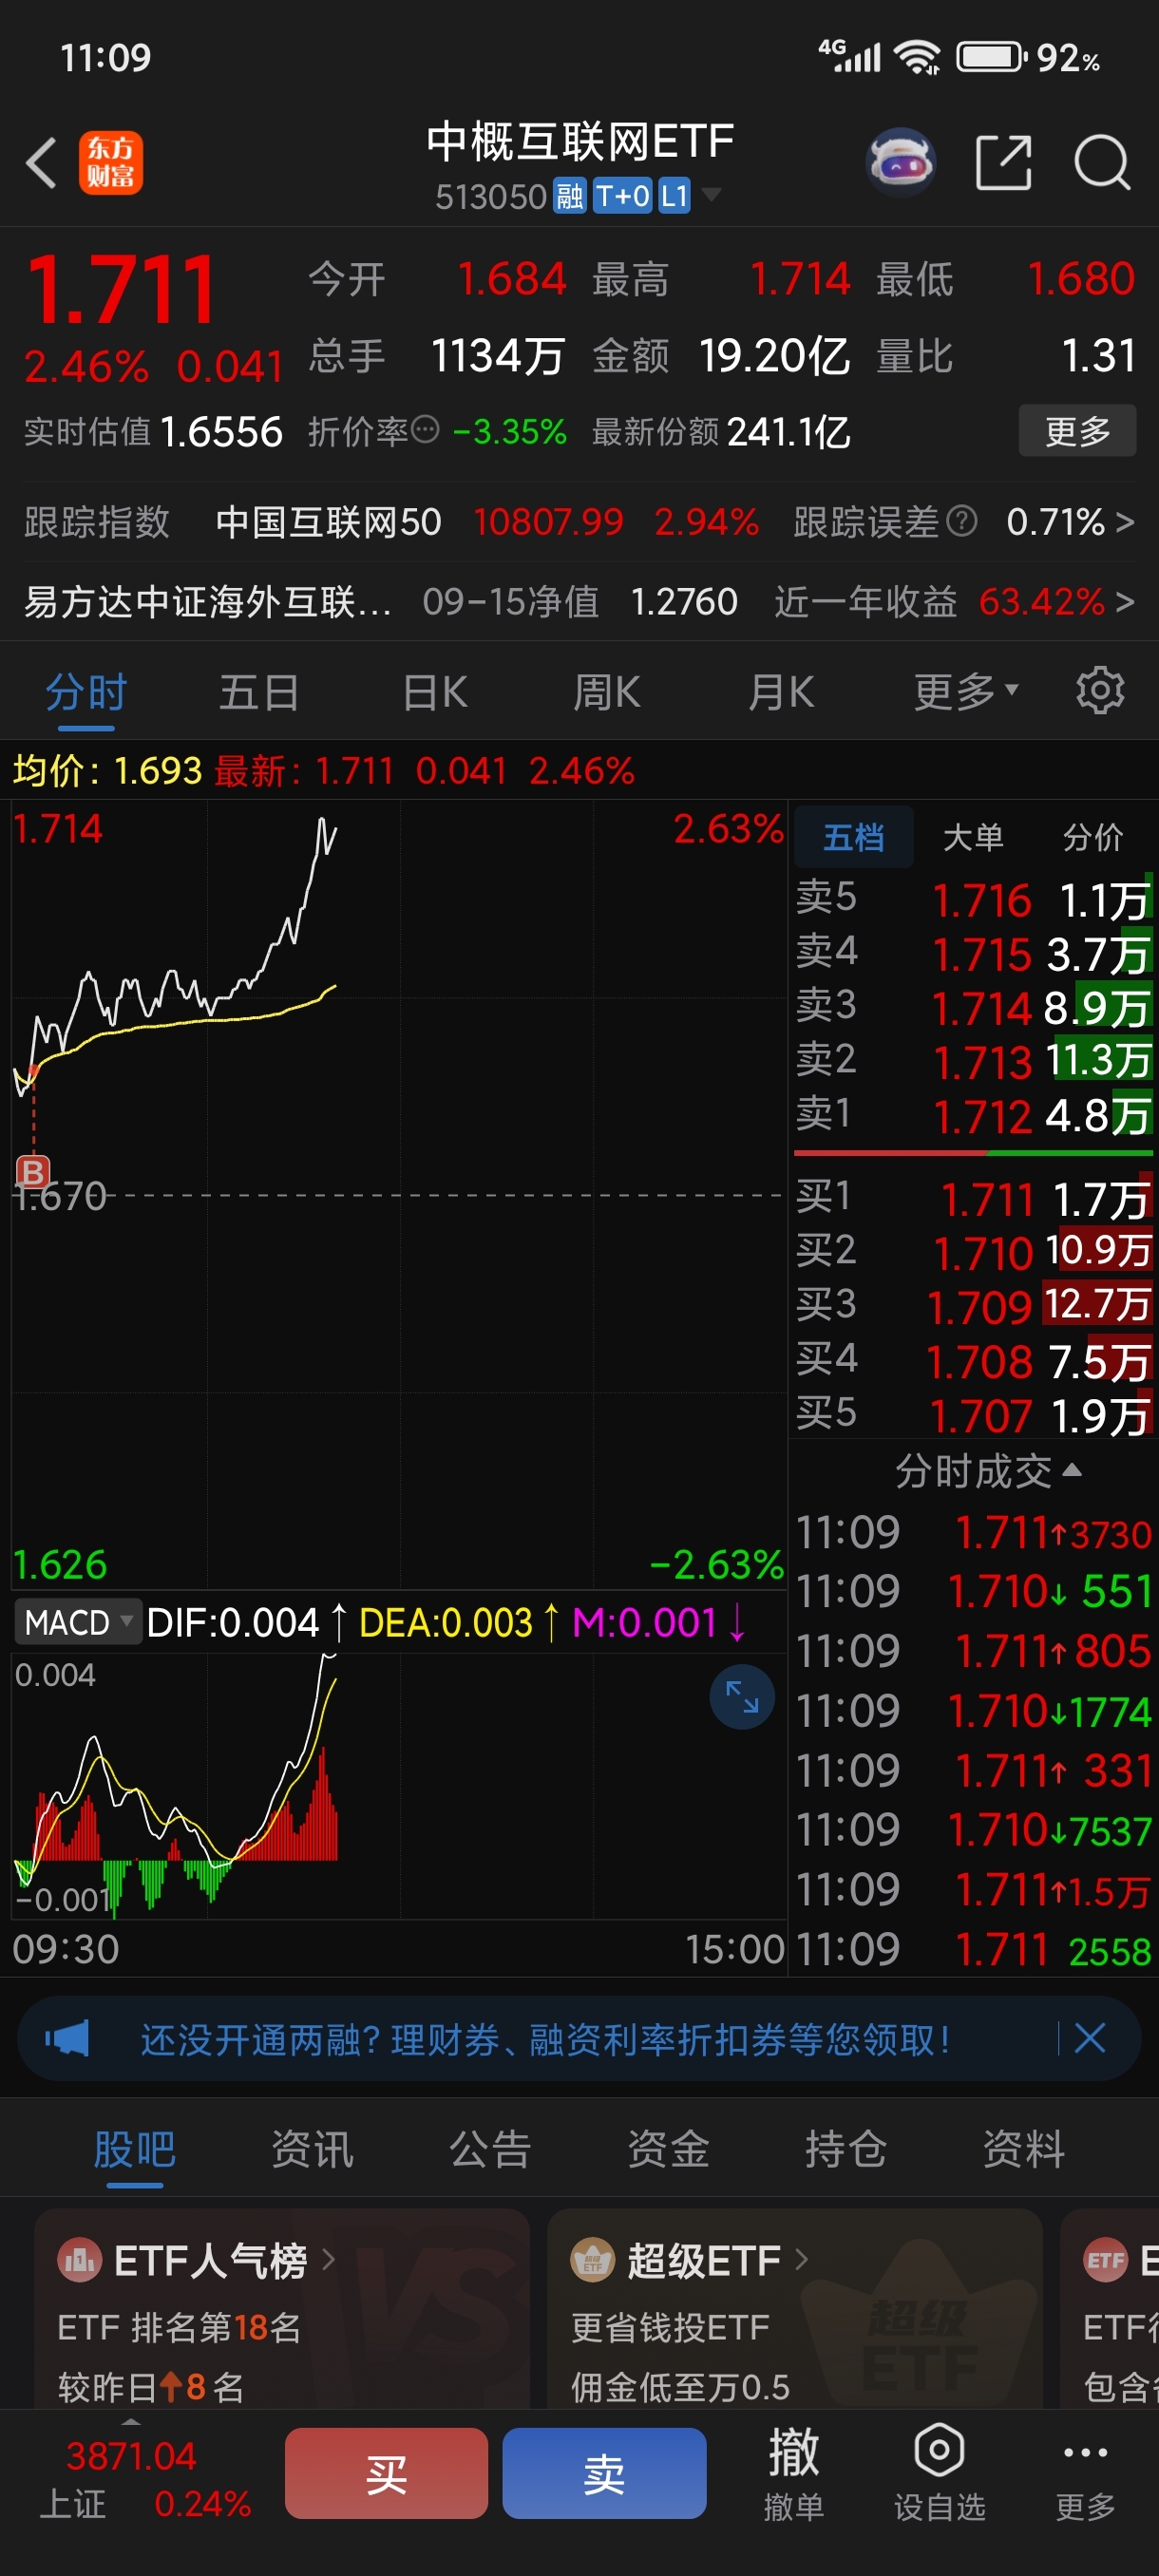1159x2576 pixels.
Task: Tap 折价率 info icon
Action: tap(426, 430)
